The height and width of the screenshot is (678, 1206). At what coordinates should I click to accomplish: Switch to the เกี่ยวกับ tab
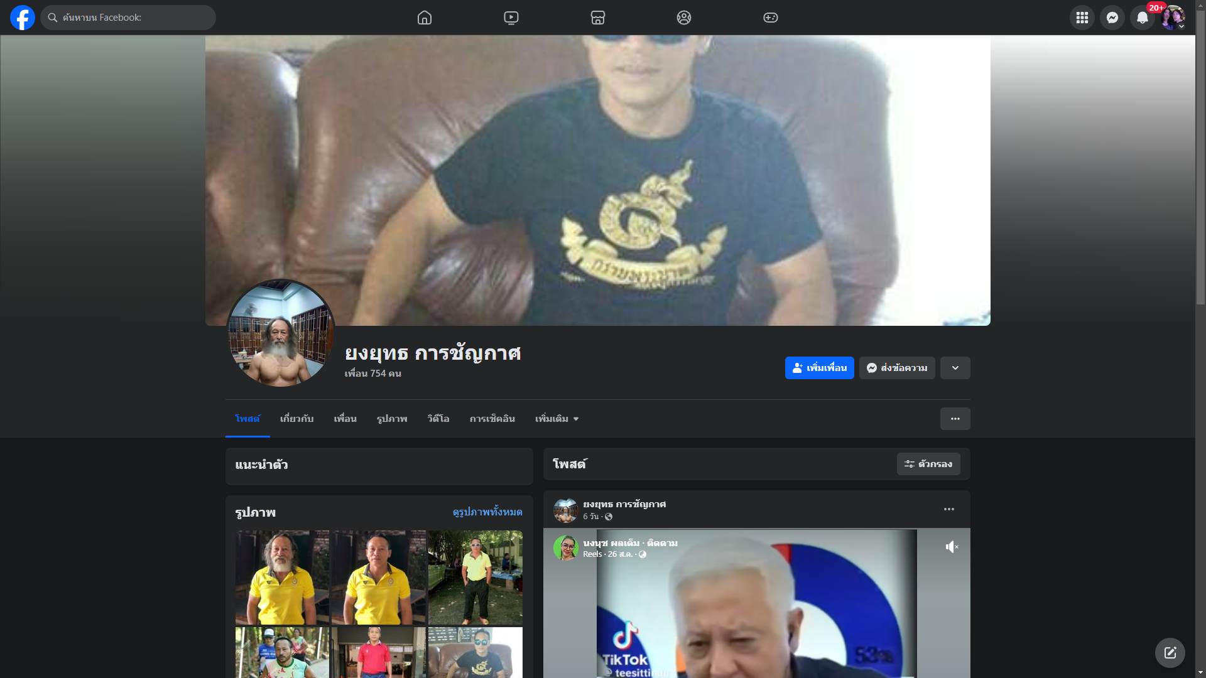tap(296, 419)
